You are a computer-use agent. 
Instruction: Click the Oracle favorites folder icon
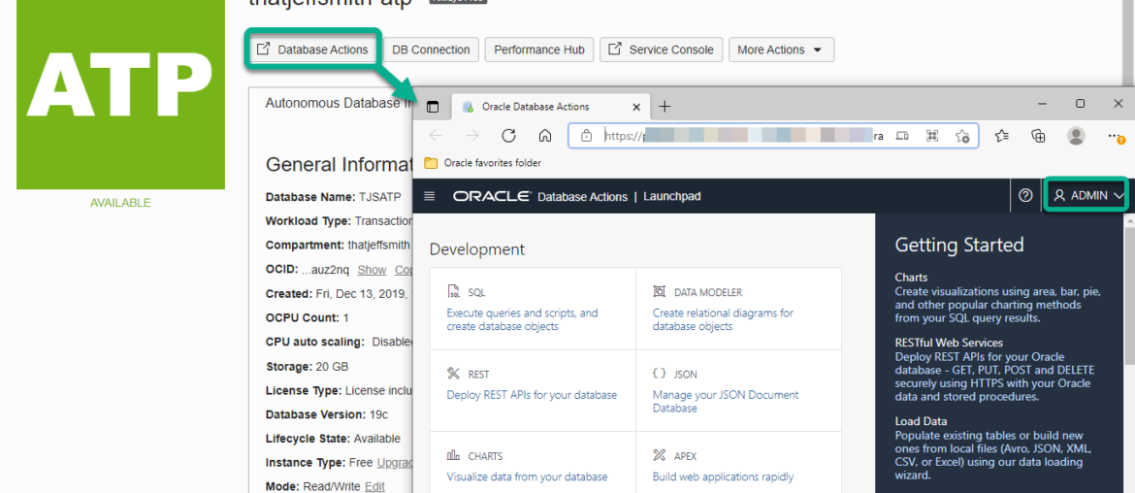tap(431, 163)
